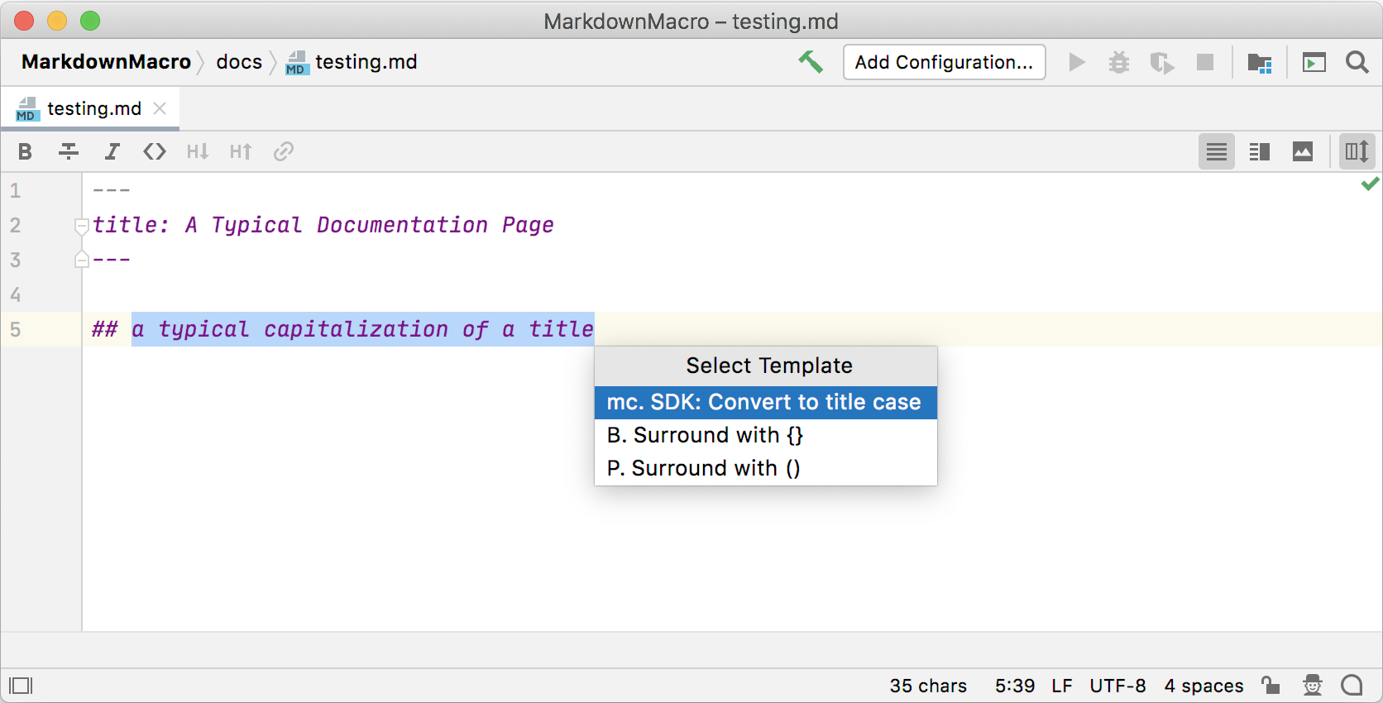This screenshot has width=1383, height=703.
Task: Open Search Everywhere magnifier icon
Action: click(x=1357, y=62)
